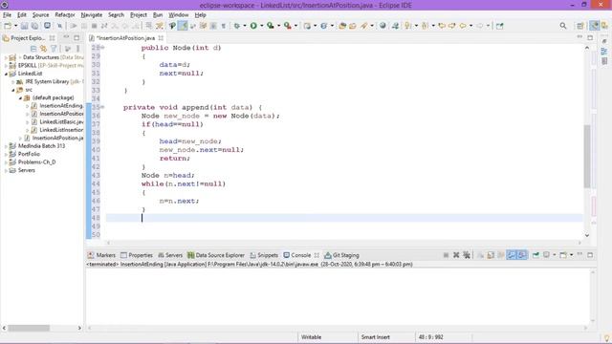Click Open Console icon in Console toolbar
The height and width of the screenshot is (344, 612).
point(563,255)
